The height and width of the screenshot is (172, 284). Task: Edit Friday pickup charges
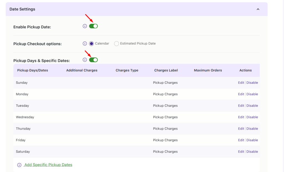pyautogui.click(x=241, y=140)
